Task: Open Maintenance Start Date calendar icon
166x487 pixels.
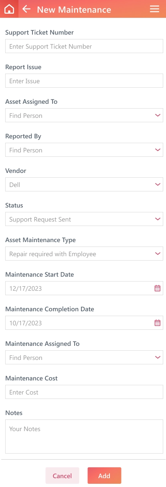Action: [x=158, y=288]
